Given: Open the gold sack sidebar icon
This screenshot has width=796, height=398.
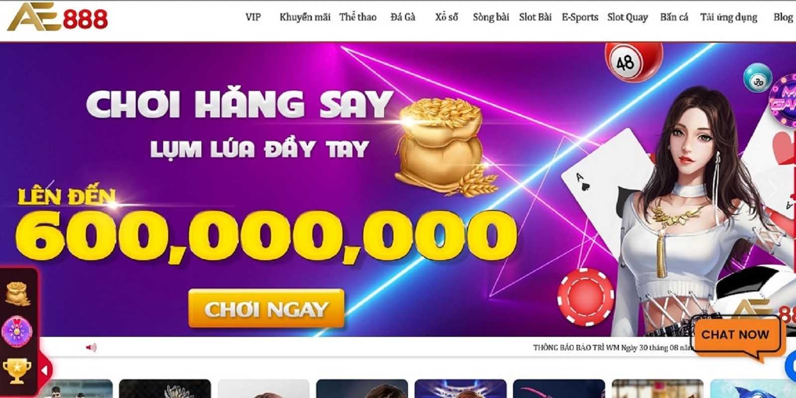Looking at the screenshot, I should [17, 293].
